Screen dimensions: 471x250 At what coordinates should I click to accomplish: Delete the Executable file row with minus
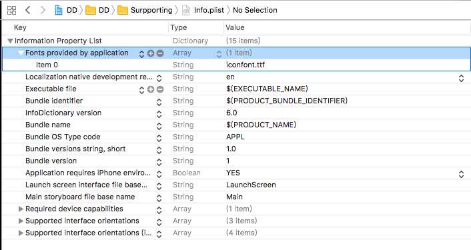(160, 89)
